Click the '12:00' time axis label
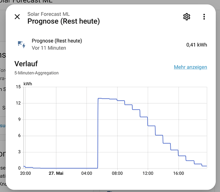Viewport: 220px width, 192px height. coord(148,173)
